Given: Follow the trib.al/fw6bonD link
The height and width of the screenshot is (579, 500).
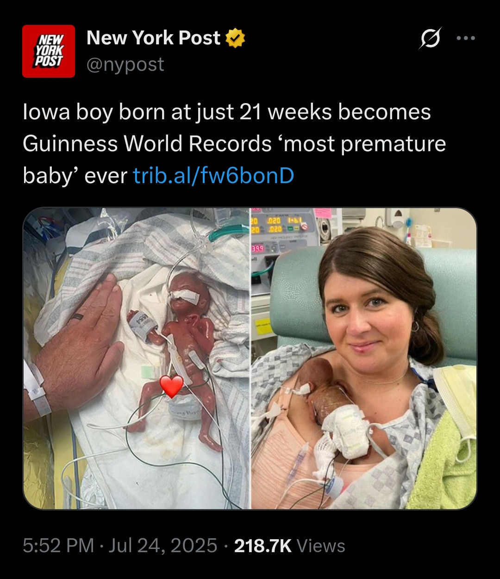Looking at the screenshot, I should 213,175.
